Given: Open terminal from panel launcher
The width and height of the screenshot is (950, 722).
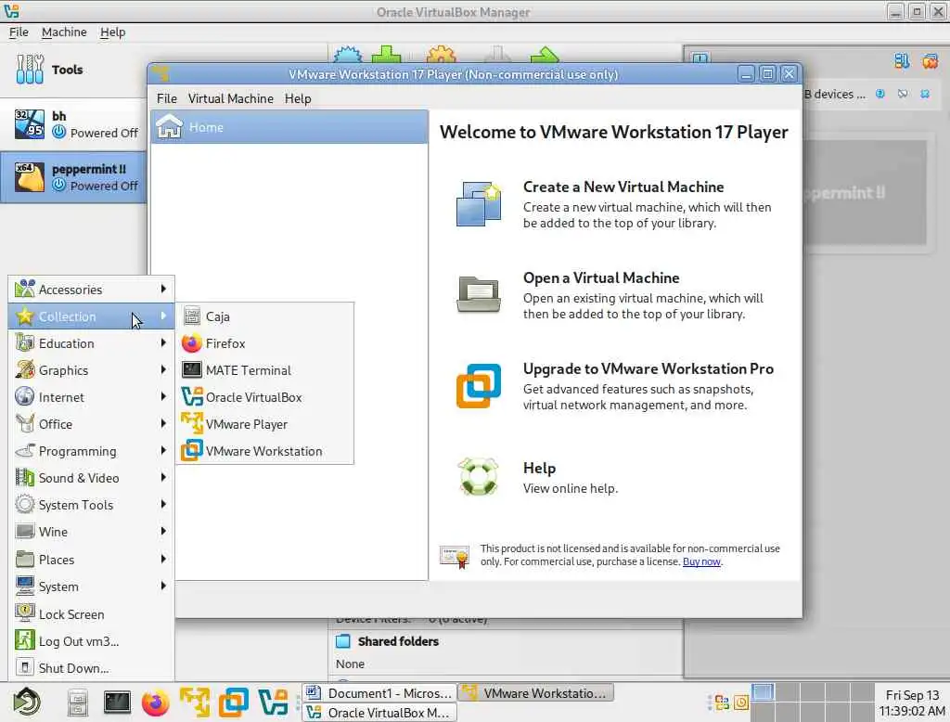Looking at the screenshot, I should click(x=117, y=703).
